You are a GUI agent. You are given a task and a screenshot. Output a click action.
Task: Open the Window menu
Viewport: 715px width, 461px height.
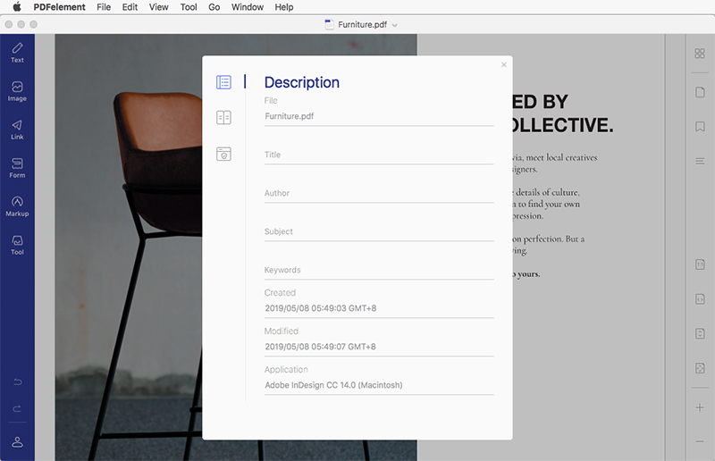click(x=248, y=7)
